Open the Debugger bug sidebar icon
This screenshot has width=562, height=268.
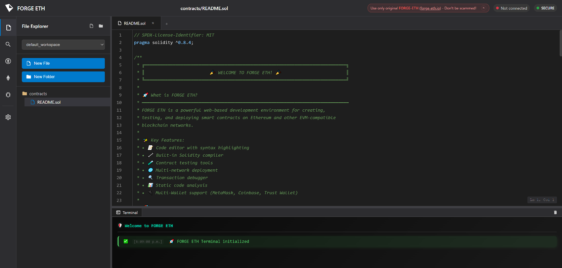click(x=8, y=95)
